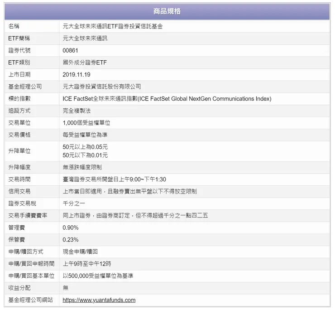Screen dimensions: 335x310
Task: Select the 標的指數 label
Action: click(x=19, y=99)
